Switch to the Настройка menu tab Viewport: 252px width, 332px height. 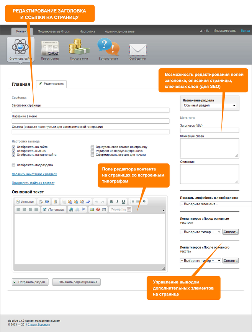pos(87,31)
